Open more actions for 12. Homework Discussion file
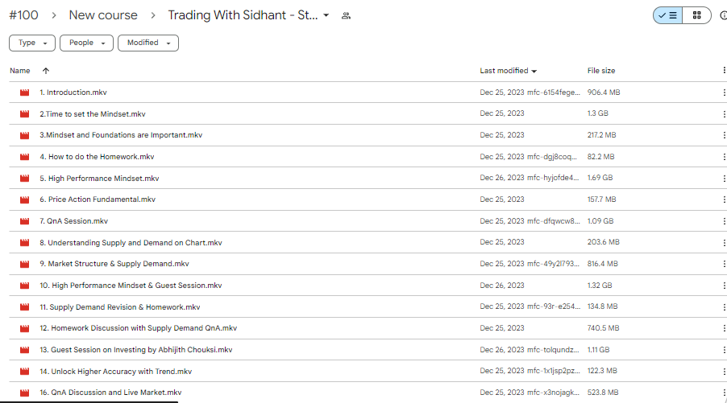 (x=724, y=328)
